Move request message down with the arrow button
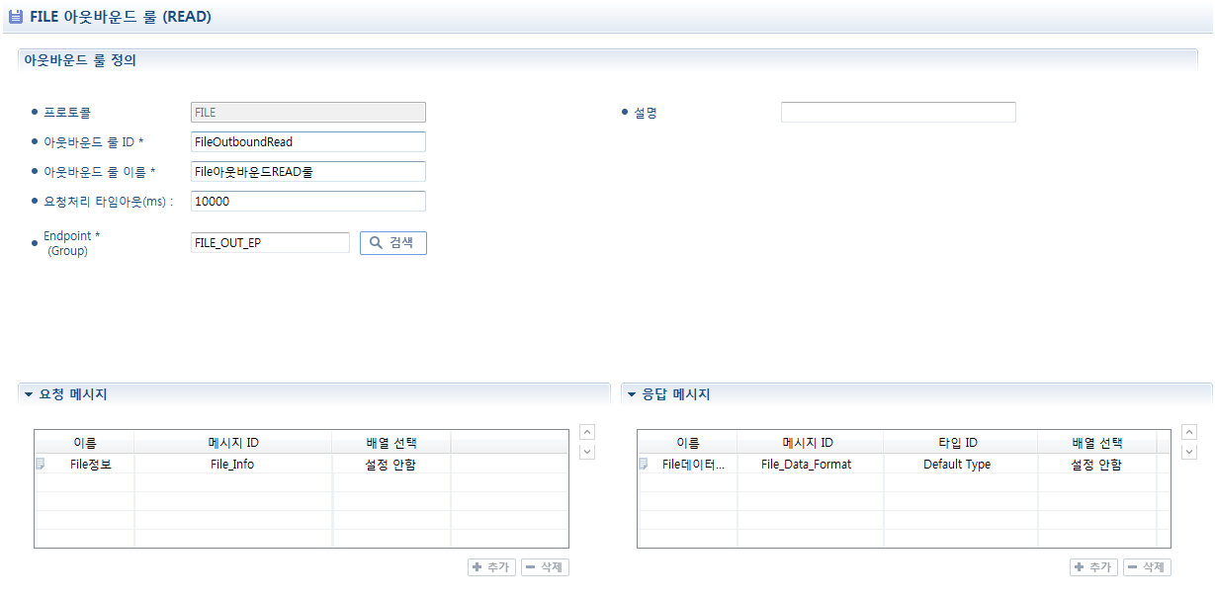The height and width of the screenshot is (600, 1215). [587, 452]
